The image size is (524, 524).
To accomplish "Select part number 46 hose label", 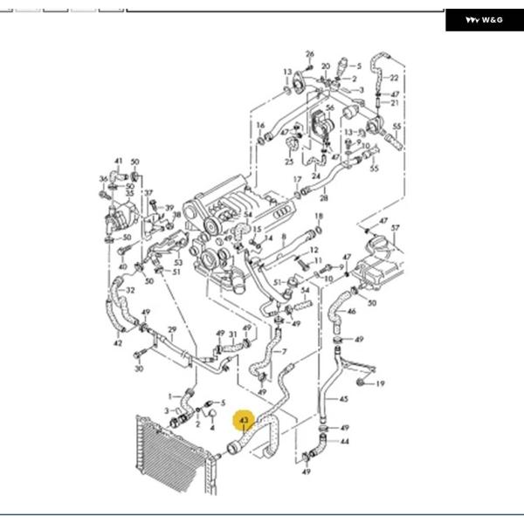I will (x=352, y=312).
